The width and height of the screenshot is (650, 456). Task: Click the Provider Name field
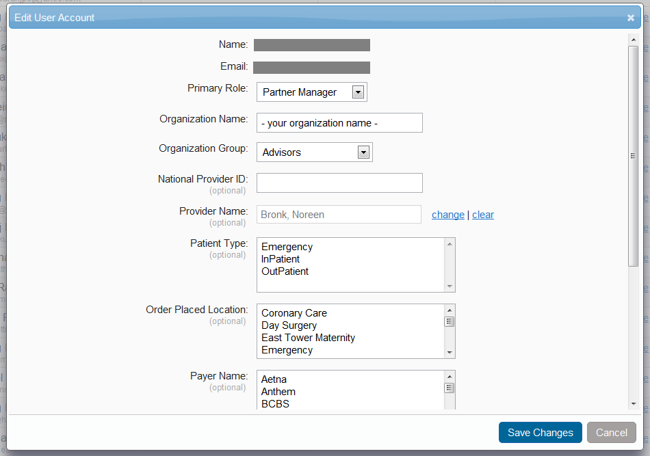pos(339,215)
